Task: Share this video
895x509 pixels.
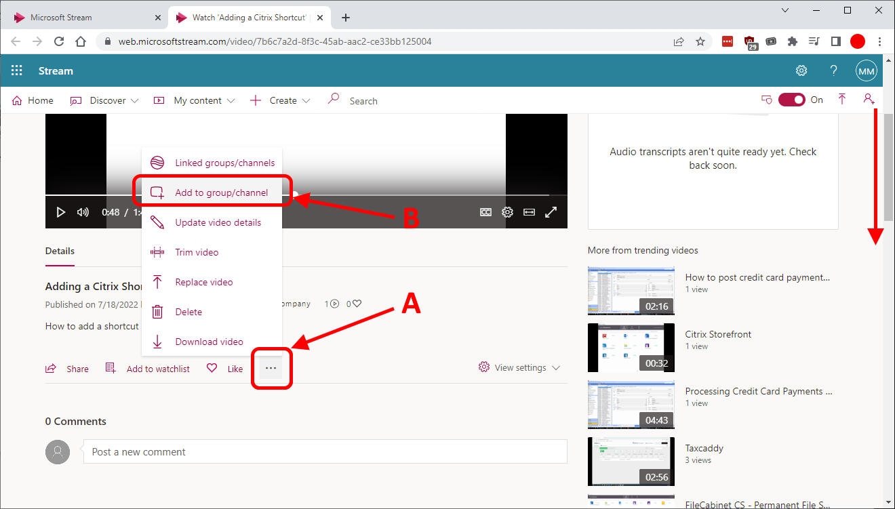Action: point(66,369)
